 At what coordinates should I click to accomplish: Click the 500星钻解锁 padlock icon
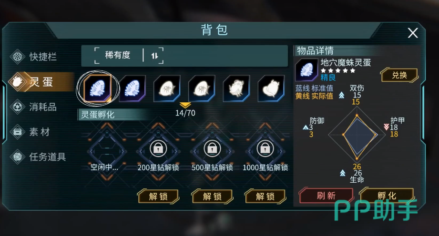[212, 148]
